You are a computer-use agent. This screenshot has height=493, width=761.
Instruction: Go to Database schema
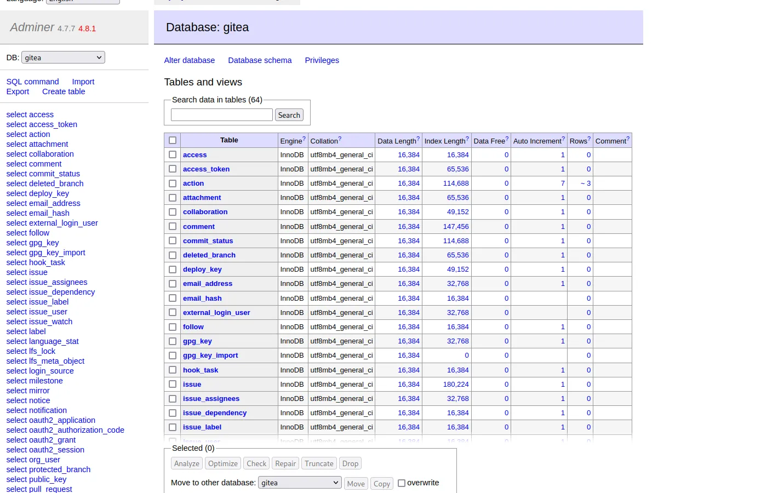point(260,60)
